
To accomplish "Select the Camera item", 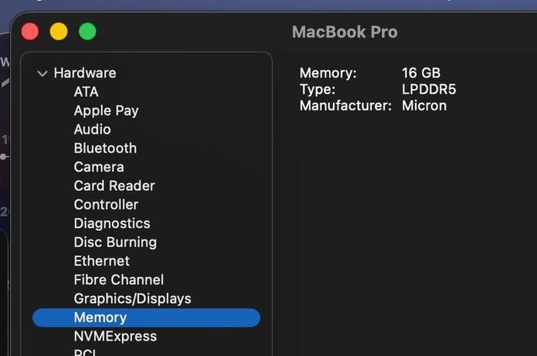I will 99,167.
